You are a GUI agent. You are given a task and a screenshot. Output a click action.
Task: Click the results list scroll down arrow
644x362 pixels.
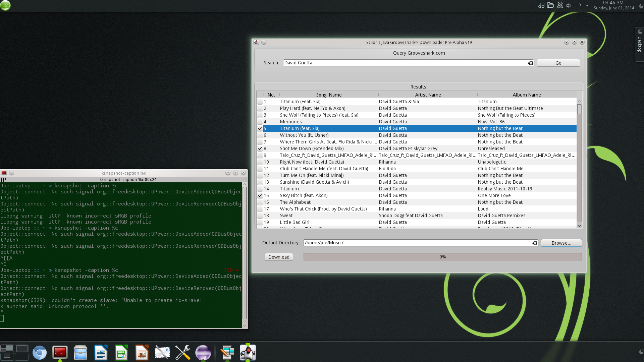coord(579,226)
